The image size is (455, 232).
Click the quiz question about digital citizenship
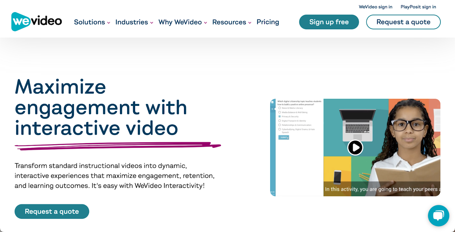(299, 103)
